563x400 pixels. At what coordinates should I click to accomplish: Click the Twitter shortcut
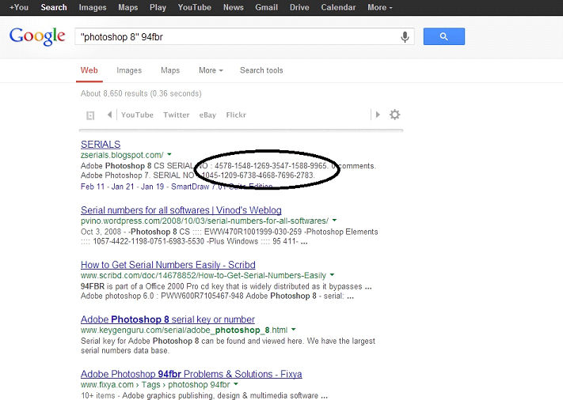click(177, 115)
